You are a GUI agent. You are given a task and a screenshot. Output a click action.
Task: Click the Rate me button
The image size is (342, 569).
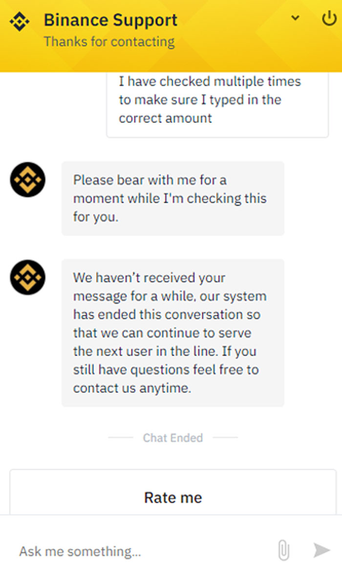pyautogui.click(x=172, y=497)
